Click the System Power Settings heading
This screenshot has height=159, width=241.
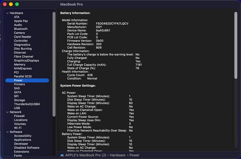pyautogui.click(x=78, y=86)
